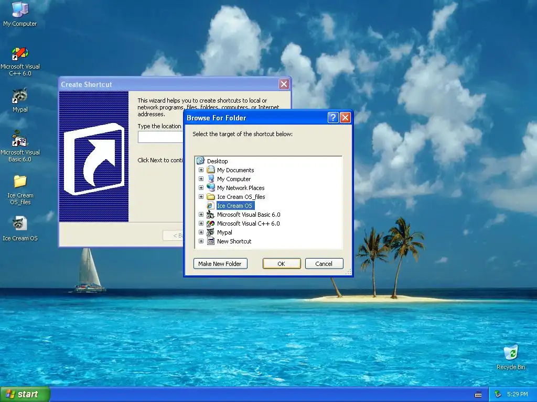
Task: Select My Network Places label in tree
Action: tap(241, 188)
